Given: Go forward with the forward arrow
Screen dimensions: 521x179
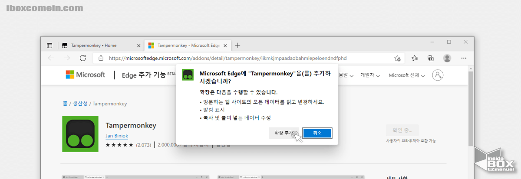Looking at the screenshot, I should coord(67,58).
